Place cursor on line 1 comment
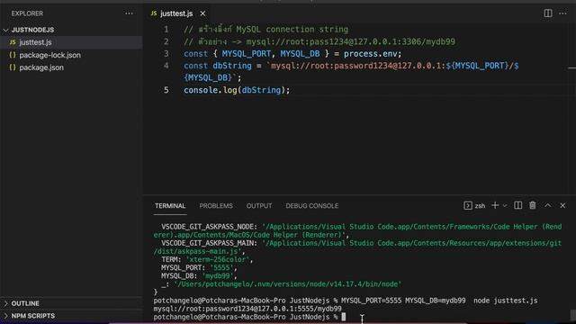The image size is (576, 324). (x=266, y=30)
